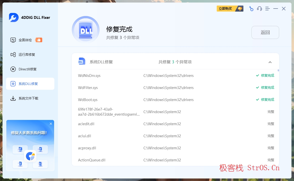Open the 修复大多数系统问题 promo card
The image size is (294, 181).
pos(30,146)
